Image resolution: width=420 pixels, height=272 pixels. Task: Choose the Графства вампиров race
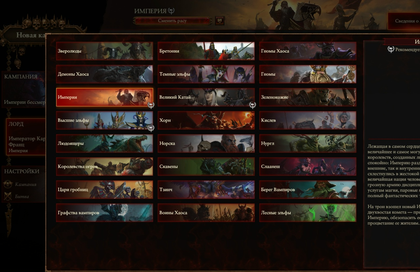(x=105, y=213)
